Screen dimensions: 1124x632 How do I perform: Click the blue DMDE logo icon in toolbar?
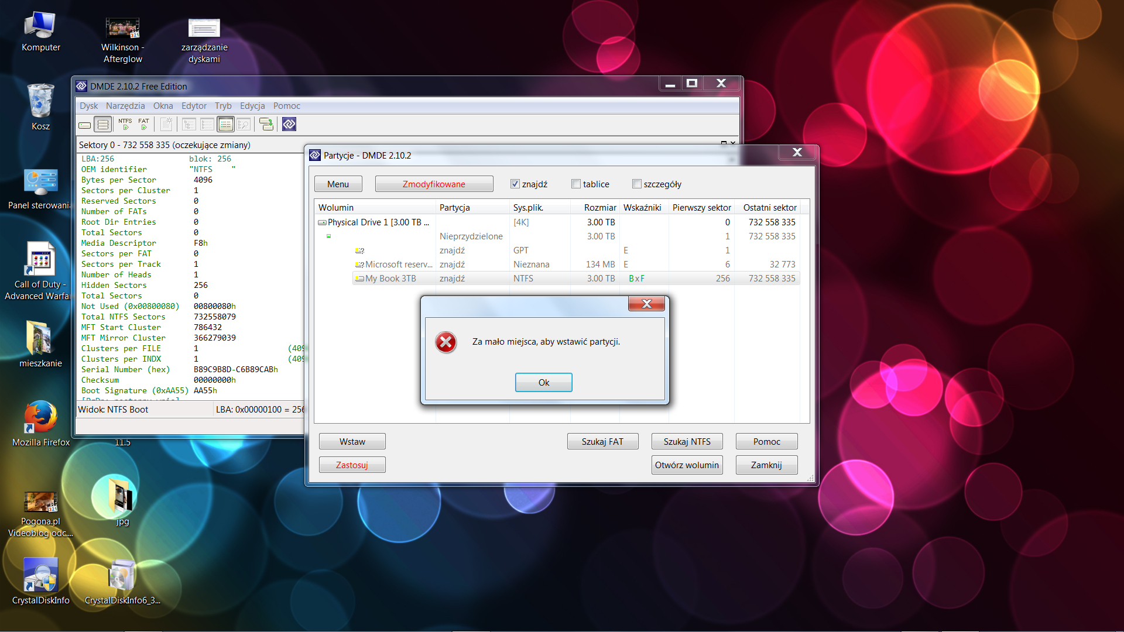point(289,124)
